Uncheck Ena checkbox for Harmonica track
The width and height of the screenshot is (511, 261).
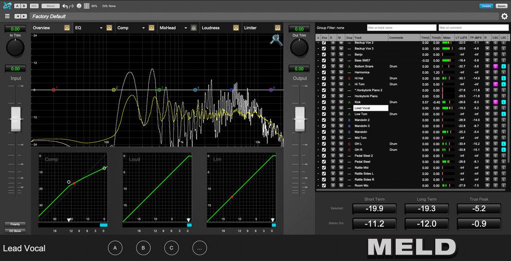(x=323, y=72)
